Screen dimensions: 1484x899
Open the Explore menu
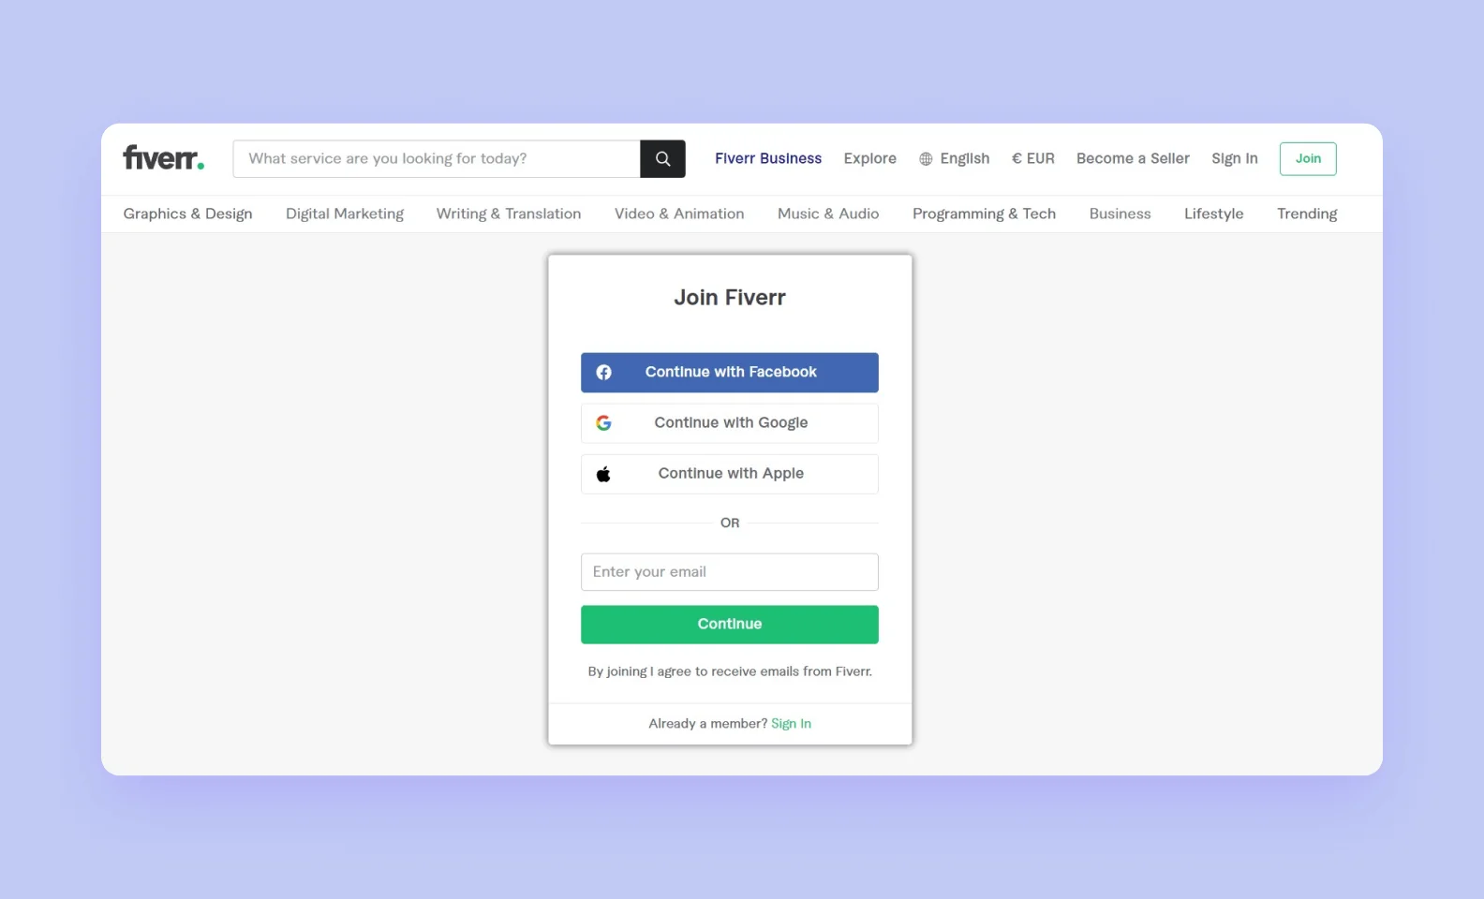[x=870, y=158]
